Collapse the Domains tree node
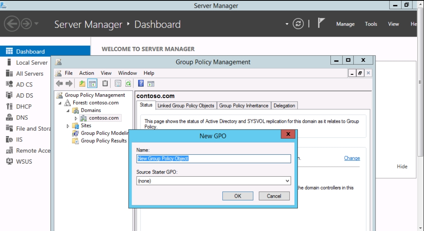 [x=68, y=110]
